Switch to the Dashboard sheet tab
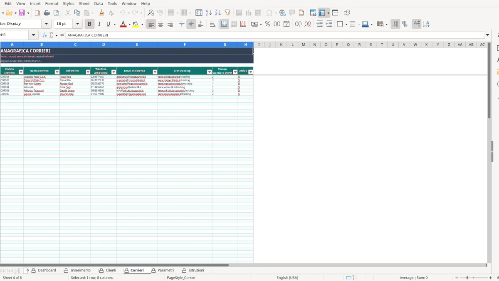 [44, 271]
